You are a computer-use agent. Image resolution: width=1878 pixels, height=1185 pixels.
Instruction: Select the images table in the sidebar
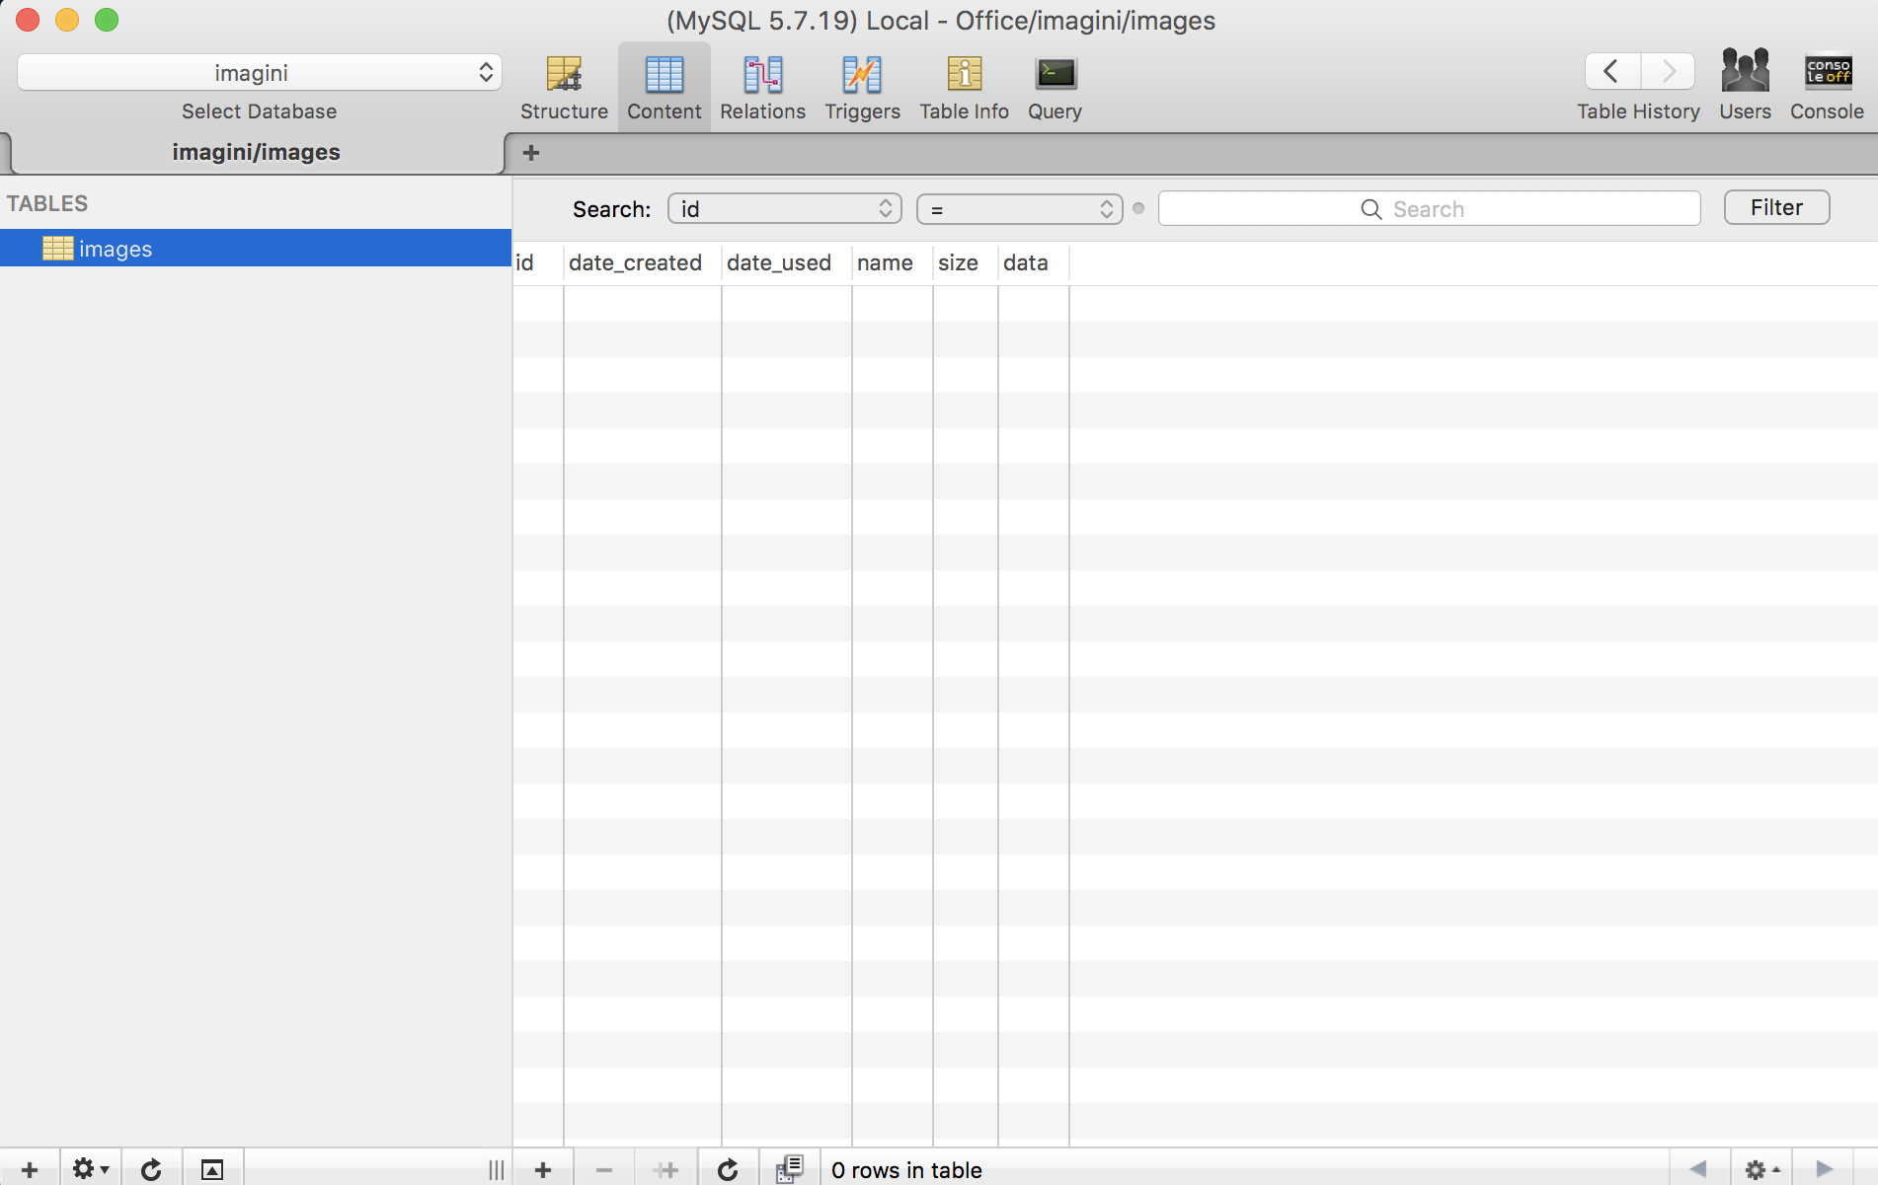116,249
